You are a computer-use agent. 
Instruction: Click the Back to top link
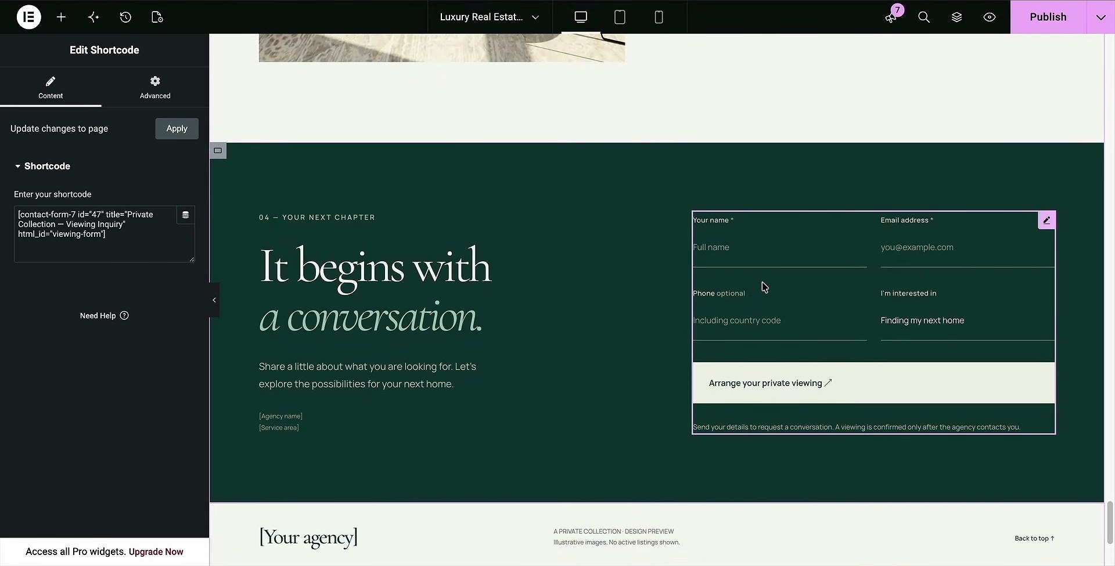pyautogui.click(x=1034, y=538)
